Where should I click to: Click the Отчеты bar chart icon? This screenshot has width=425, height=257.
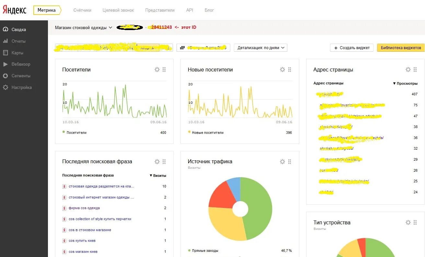pyautogui.click(x=5, y=41)
